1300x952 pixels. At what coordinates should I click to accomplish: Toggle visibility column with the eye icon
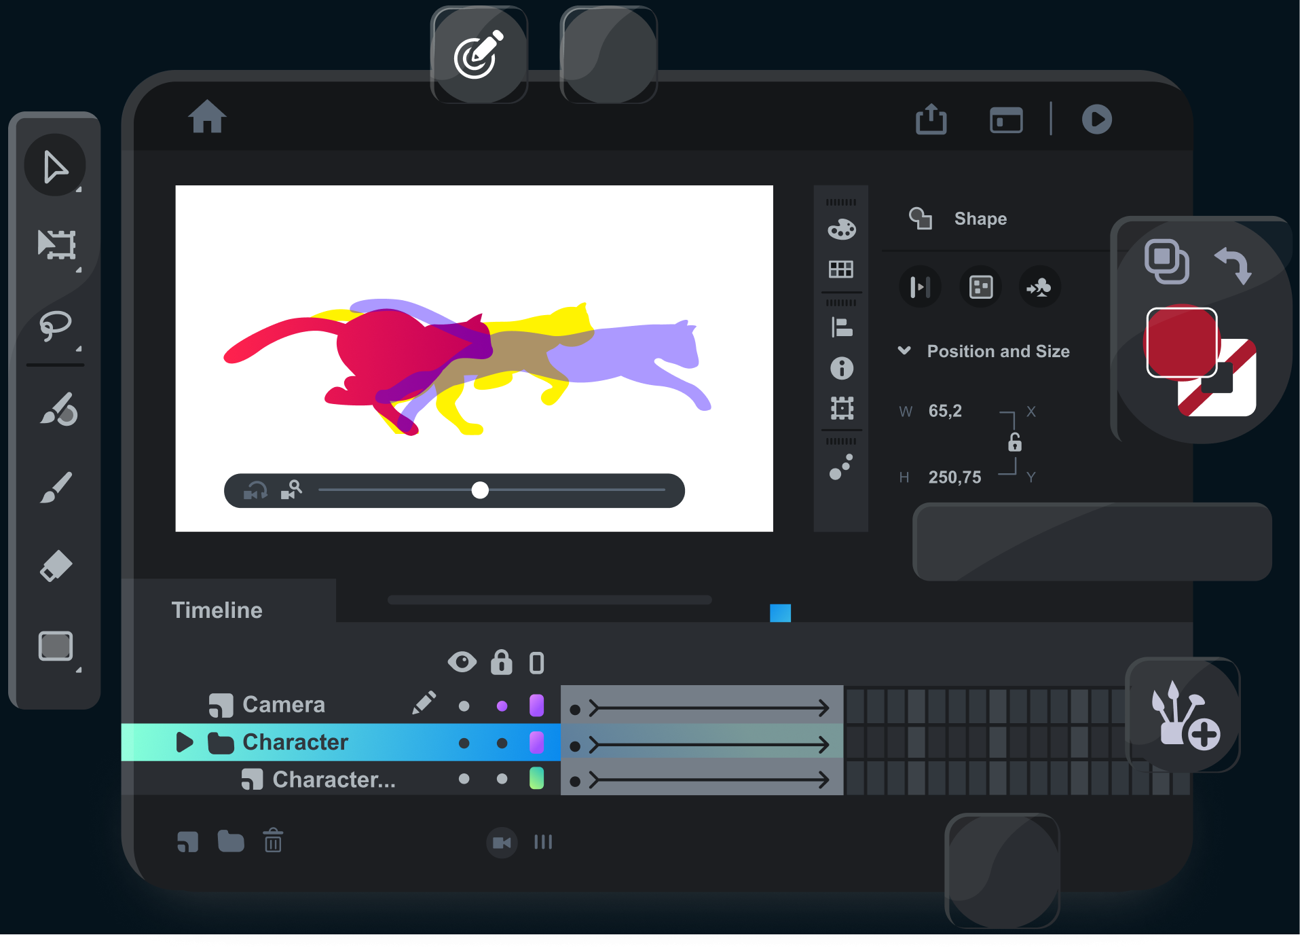point(462,662)
